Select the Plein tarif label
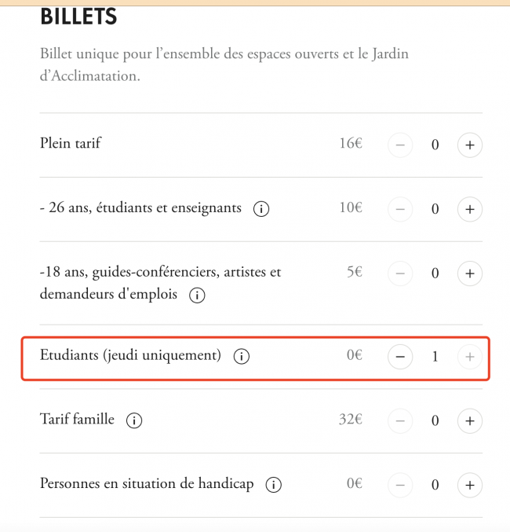510x532 pixels. coord(71,144)
